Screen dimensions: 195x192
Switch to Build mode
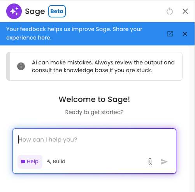tap(56, 162)
